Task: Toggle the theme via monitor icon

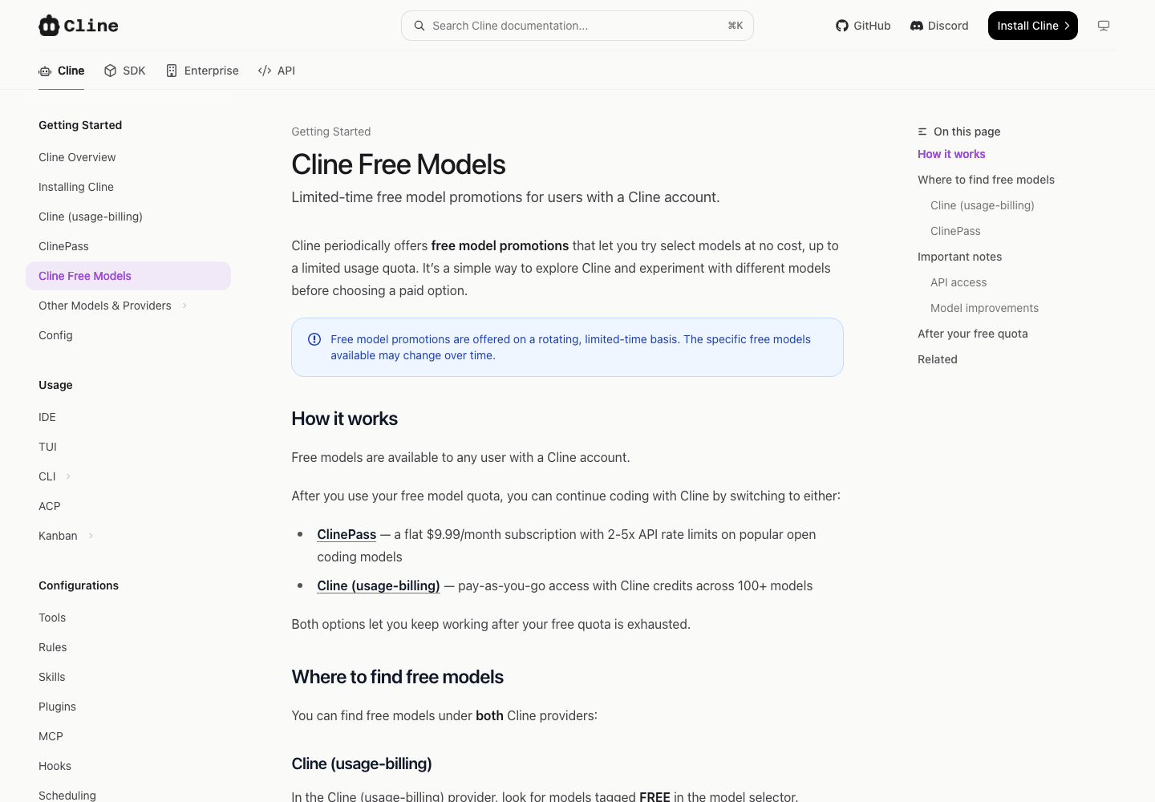Action: [x=1104, y=26]
